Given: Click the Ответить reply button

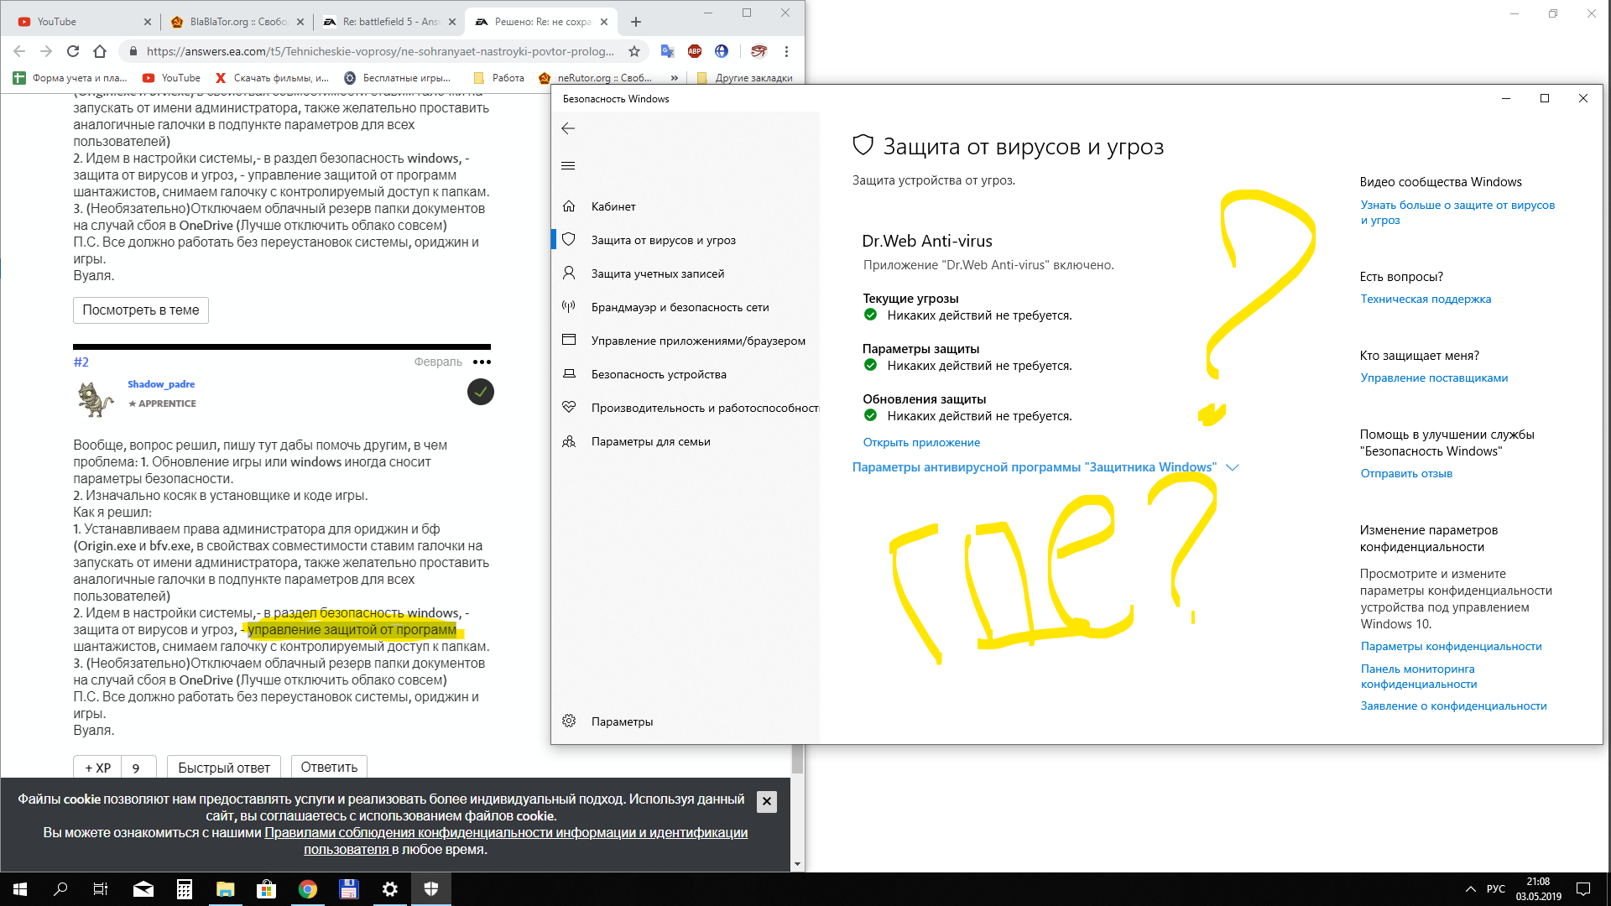Looking at the screenshot, I should coord(328,767).
